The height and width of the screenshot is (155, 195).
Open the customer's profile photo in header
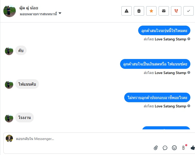click(10, 11)
